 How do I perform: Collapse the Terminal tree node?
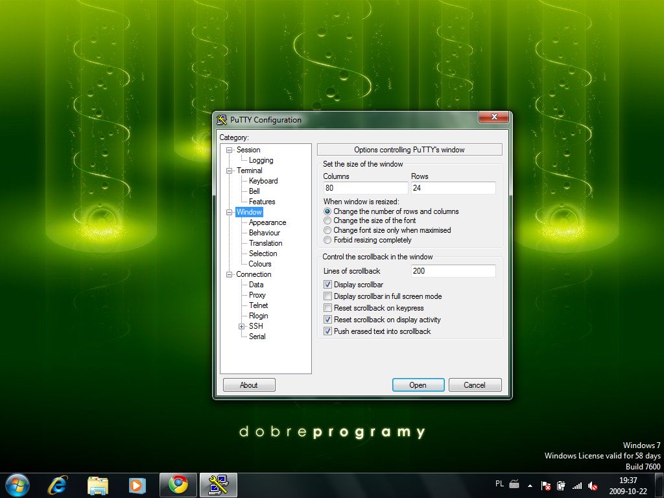pos(229,171)
